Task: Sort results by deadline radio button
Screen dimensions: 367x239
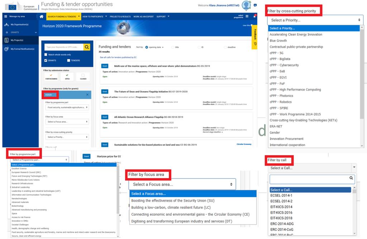Action: coord(225,47)
